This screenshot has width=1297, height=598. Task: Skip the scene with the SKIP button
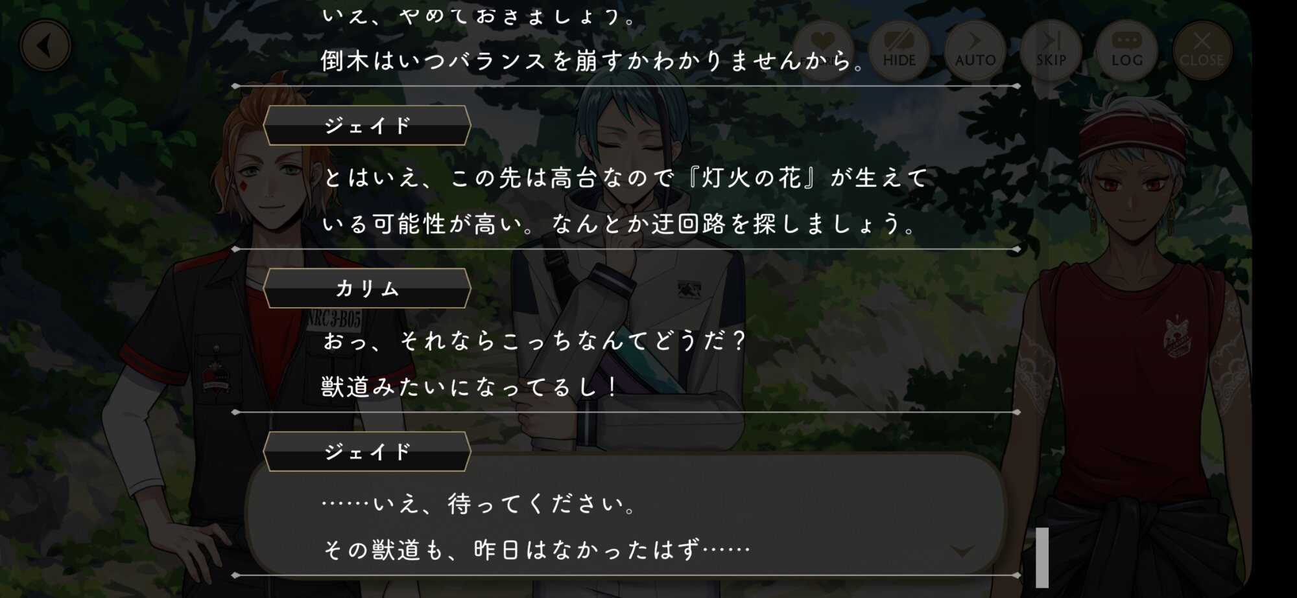pos(1051,49)
